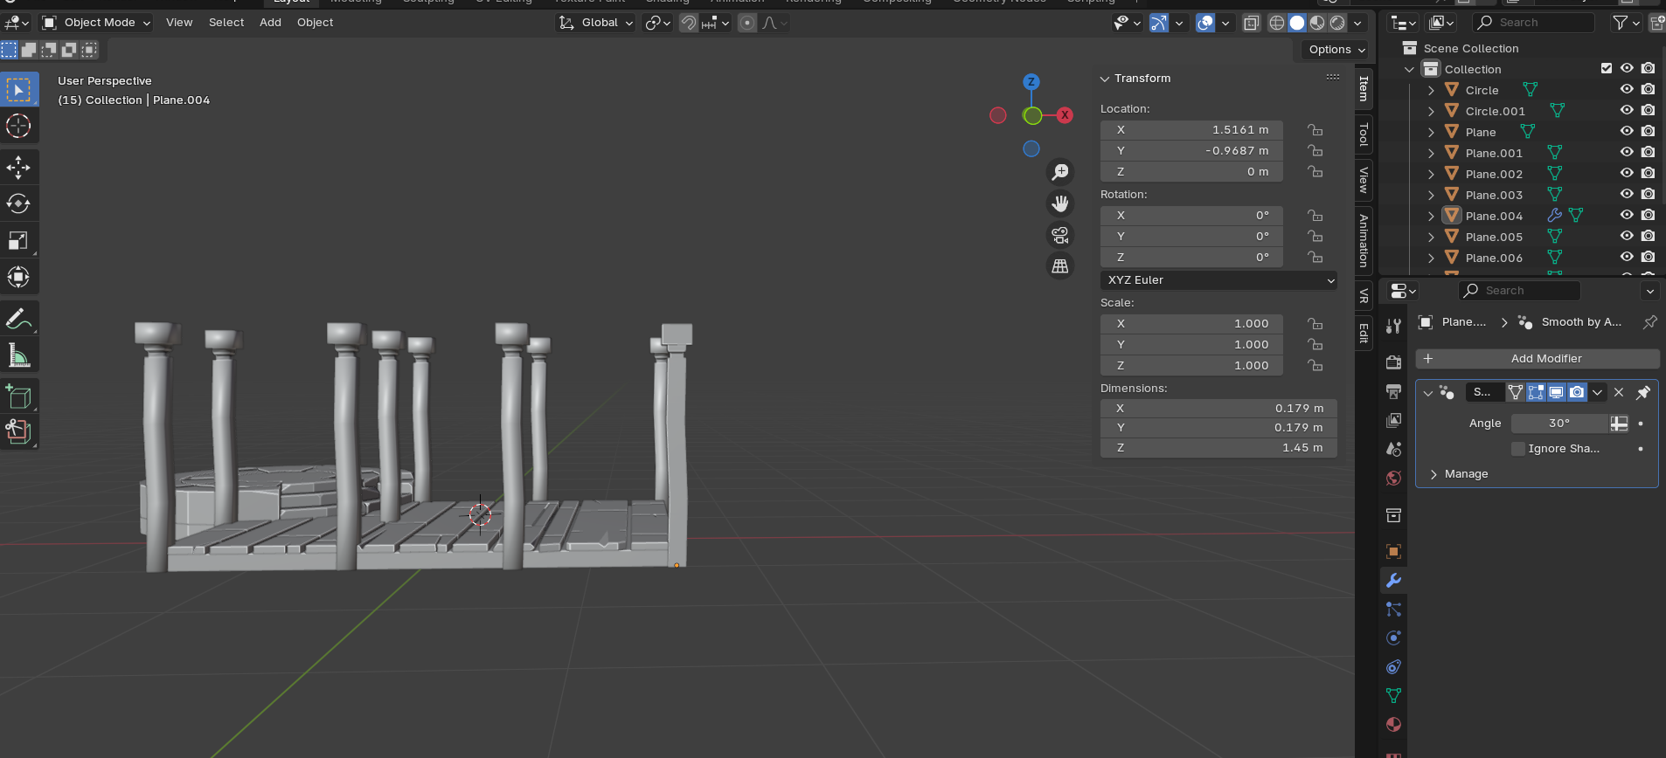This screenshot has height=758, width=1666.
Task: Open the View menu
Action: pos(179,23)
